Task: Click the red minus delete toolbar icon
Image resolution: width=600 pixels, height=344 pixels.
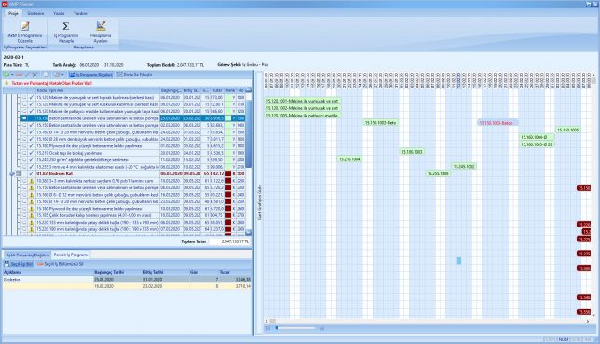Action: 19,75
